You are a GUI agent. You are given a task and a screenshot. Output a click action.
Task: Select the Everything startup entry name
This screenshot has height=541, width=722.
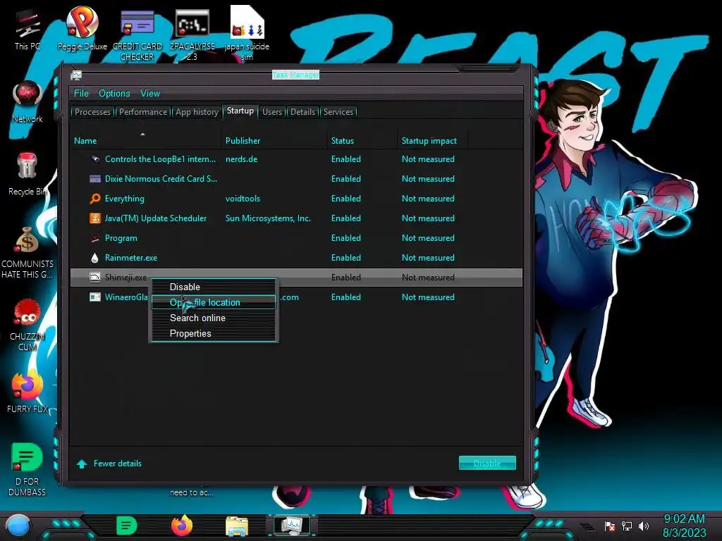(124, 199)
